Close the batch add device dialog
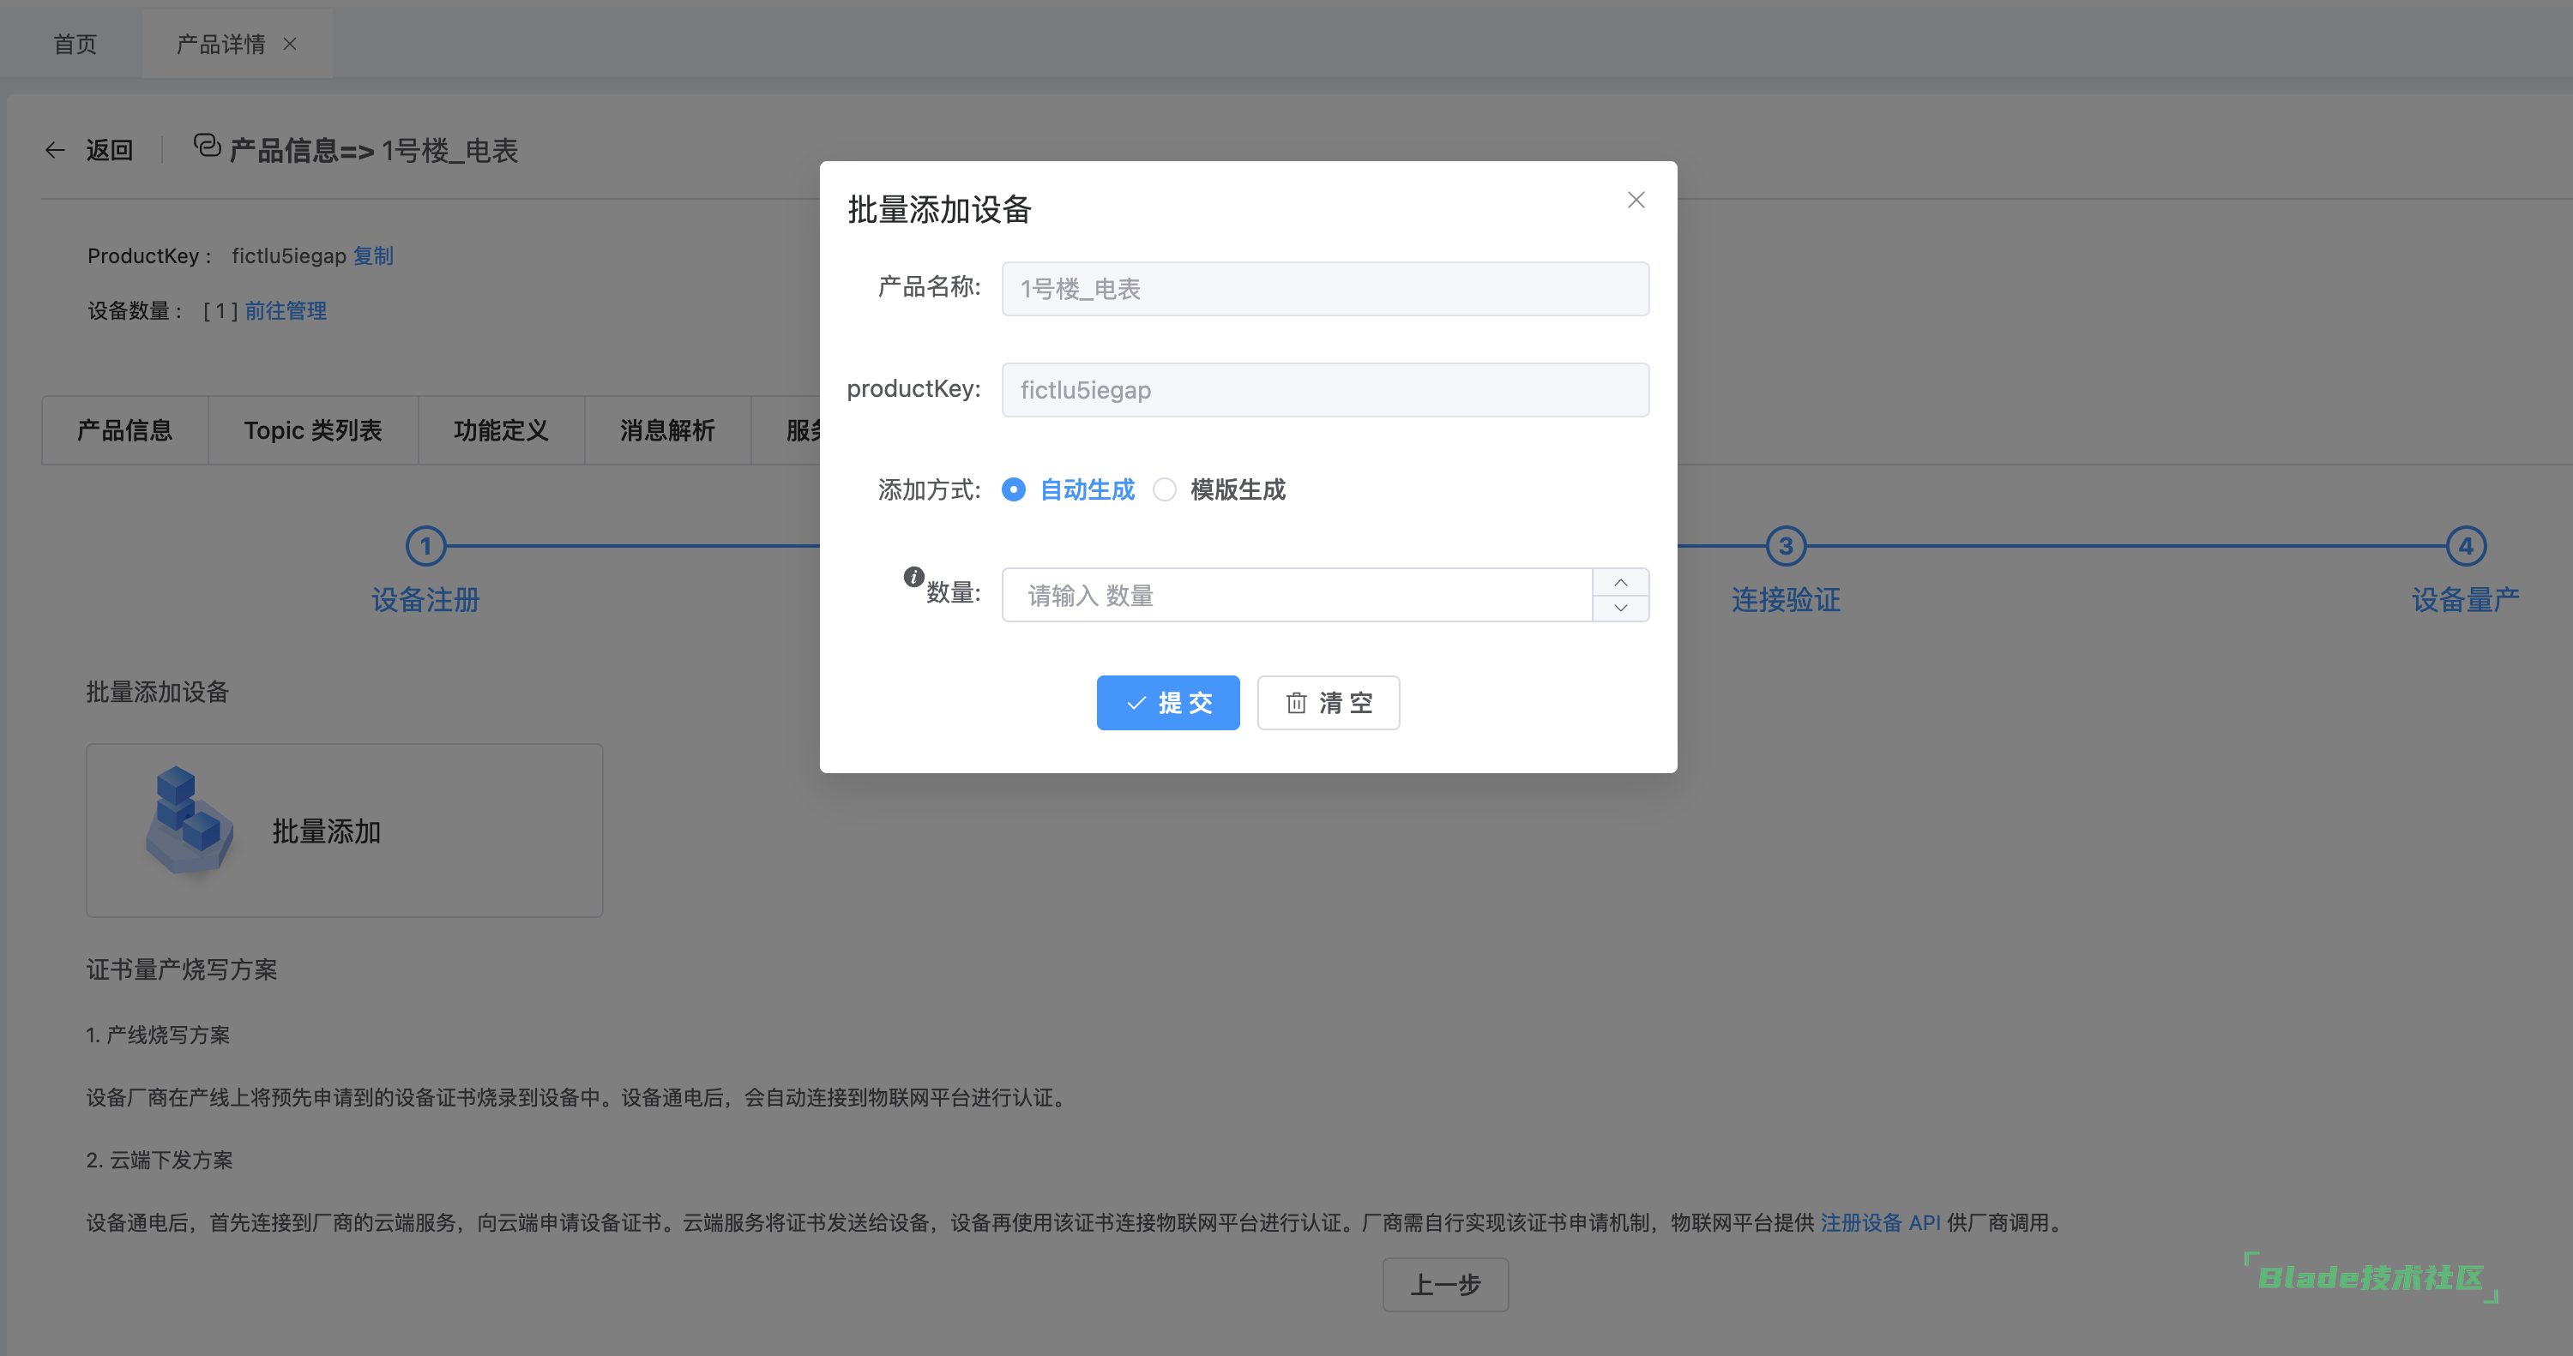2573x1356 pixels. (x=1635, y=200)
